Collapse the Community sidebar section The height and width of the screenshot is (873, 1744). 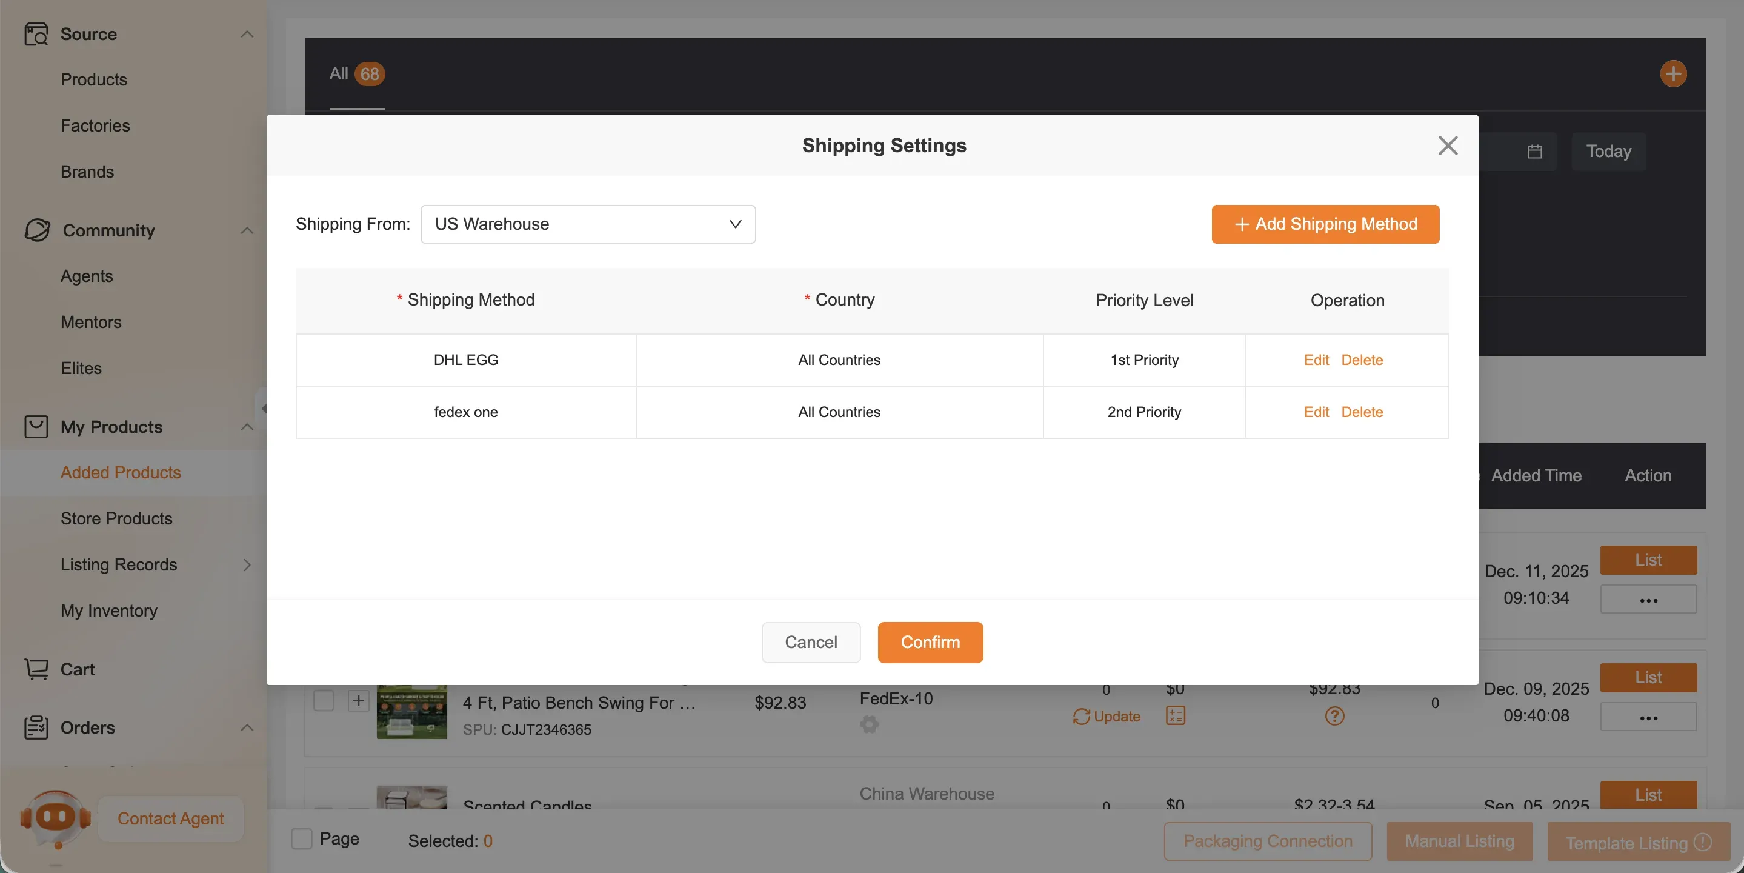[247, 230]
